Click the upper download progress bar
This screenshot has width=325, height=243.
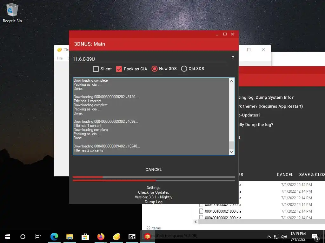154,177
